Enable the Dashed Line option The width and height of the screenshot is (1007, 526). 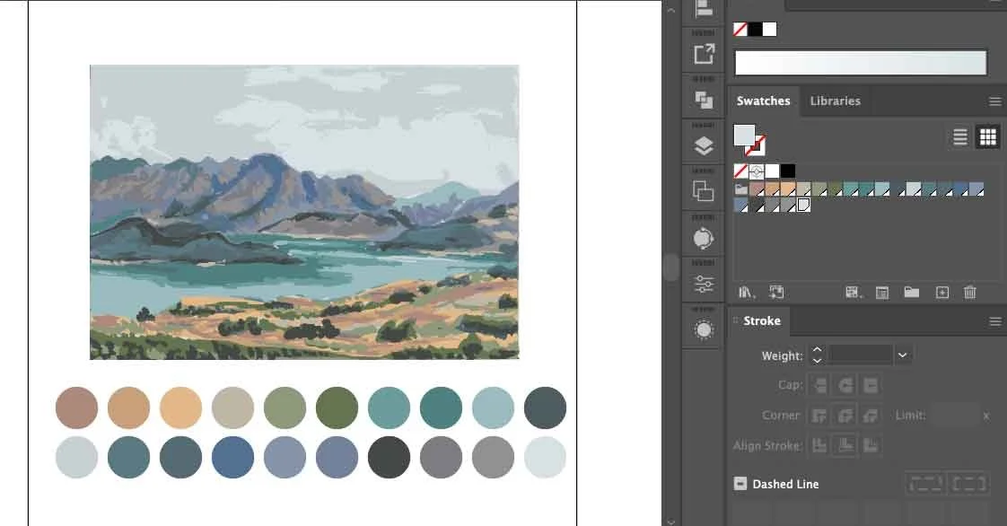pyautogui.click(x=741, y=484)
